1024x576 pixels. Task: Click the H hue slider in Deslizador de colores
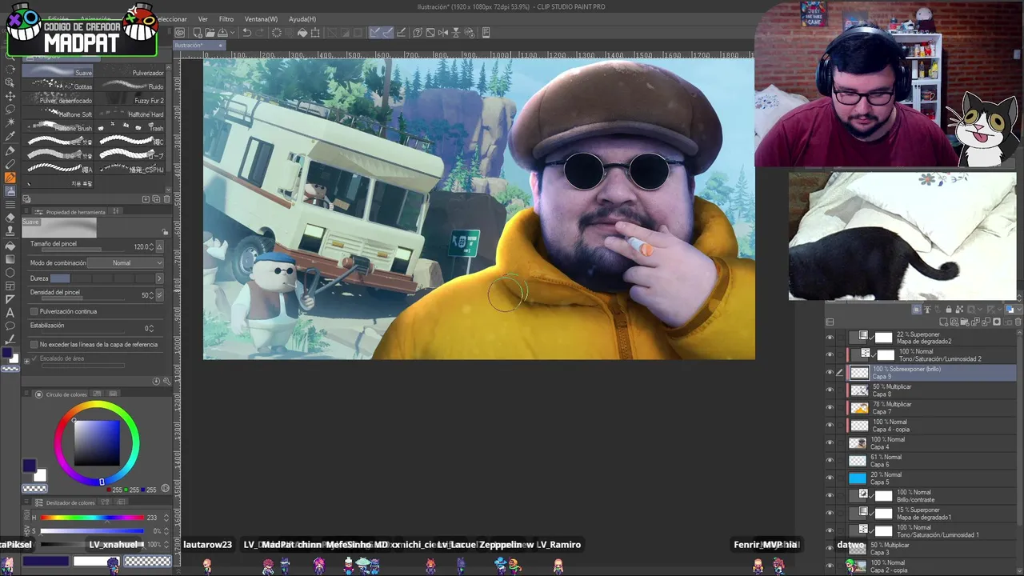[x=92, y=518]
